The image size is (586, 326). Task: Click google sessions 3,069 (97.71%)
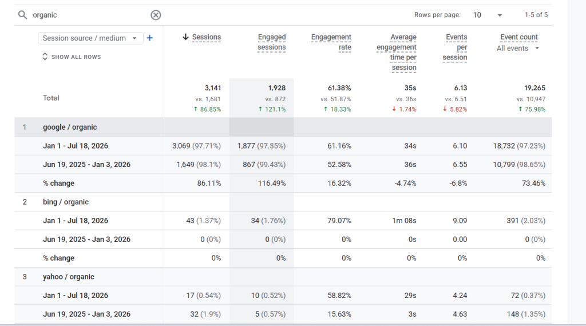pos(197,146)
